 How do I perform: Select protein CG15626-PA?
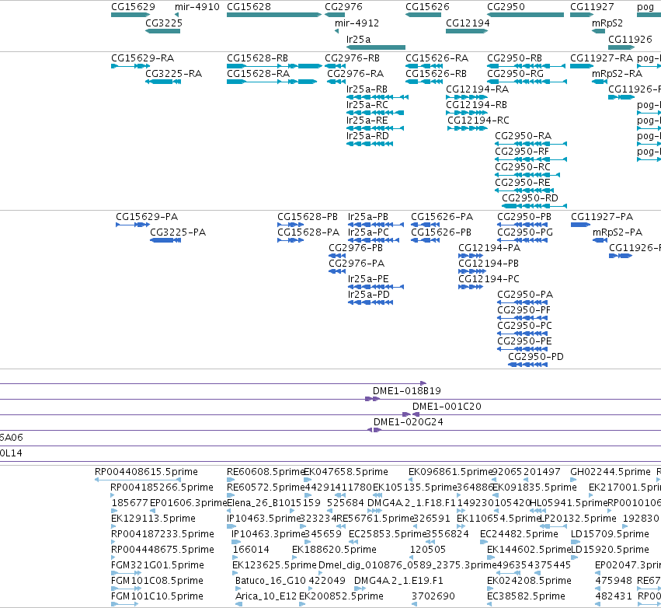coord(426,225)
